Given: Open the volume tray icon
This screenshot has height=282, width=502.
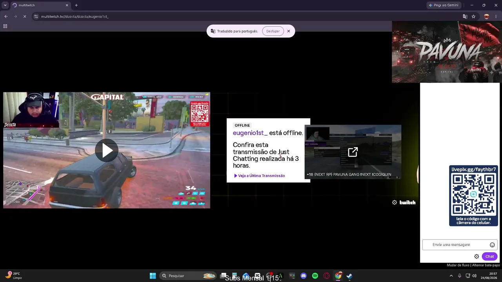Looking at the screenshot, I should click(x=475, y=276).
